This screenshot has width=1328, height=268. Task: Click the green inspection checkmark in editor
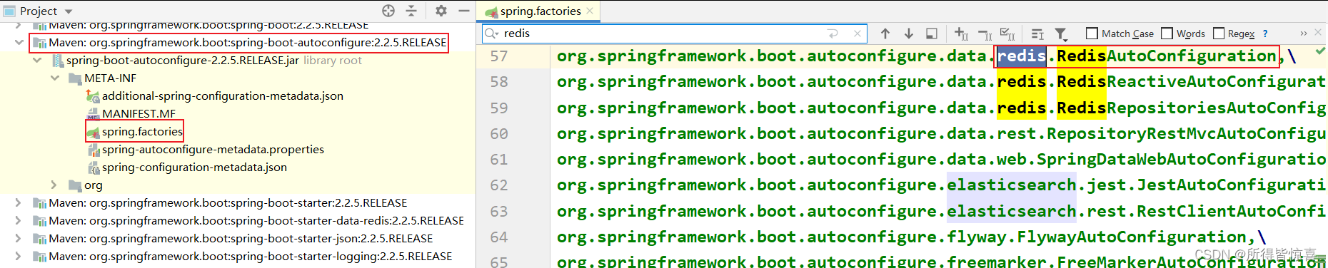point(1320,51)
